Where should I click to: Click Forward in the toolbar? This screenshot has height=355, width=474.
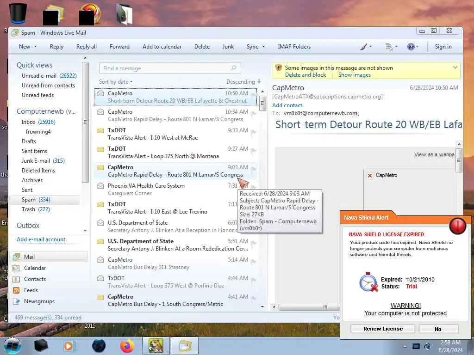coord(119,47)
